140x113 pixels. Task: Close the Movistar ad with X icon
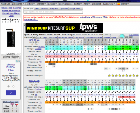[20, 61]
